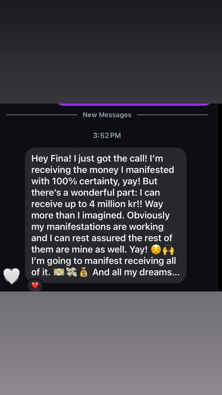
Task: Tap the red heart reaction badge
Action: coord(35,285)
